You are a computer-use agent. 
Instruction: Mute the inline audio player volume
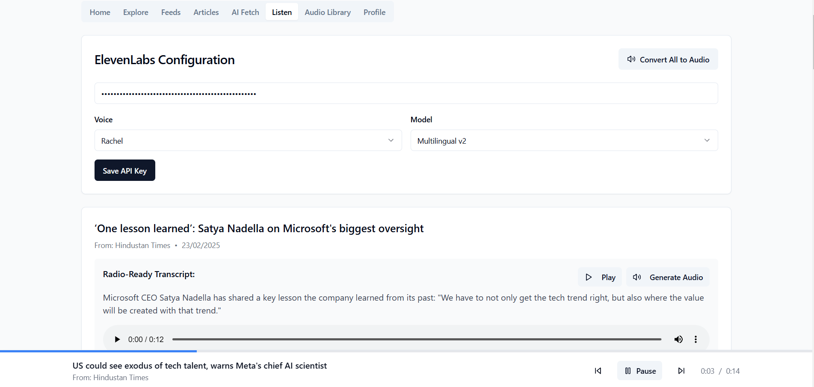678,340
